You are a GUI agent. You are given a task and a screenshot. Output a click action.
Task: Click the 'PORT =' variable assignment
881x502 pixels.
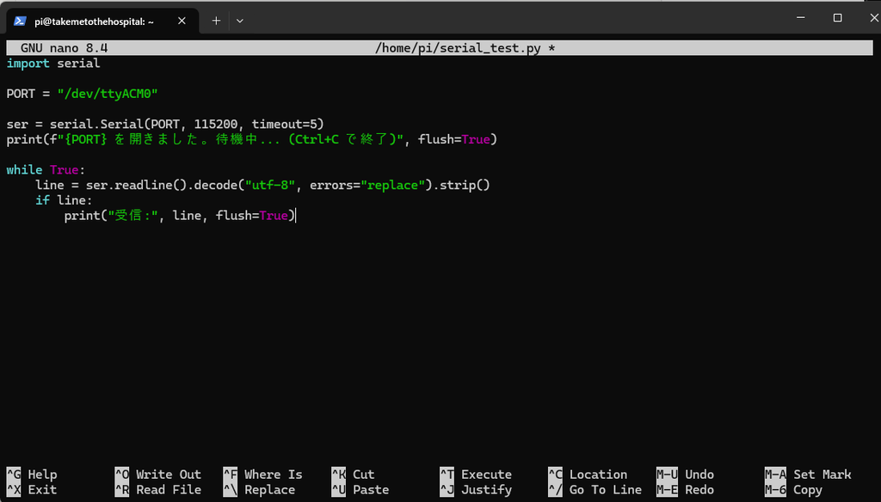28,94
